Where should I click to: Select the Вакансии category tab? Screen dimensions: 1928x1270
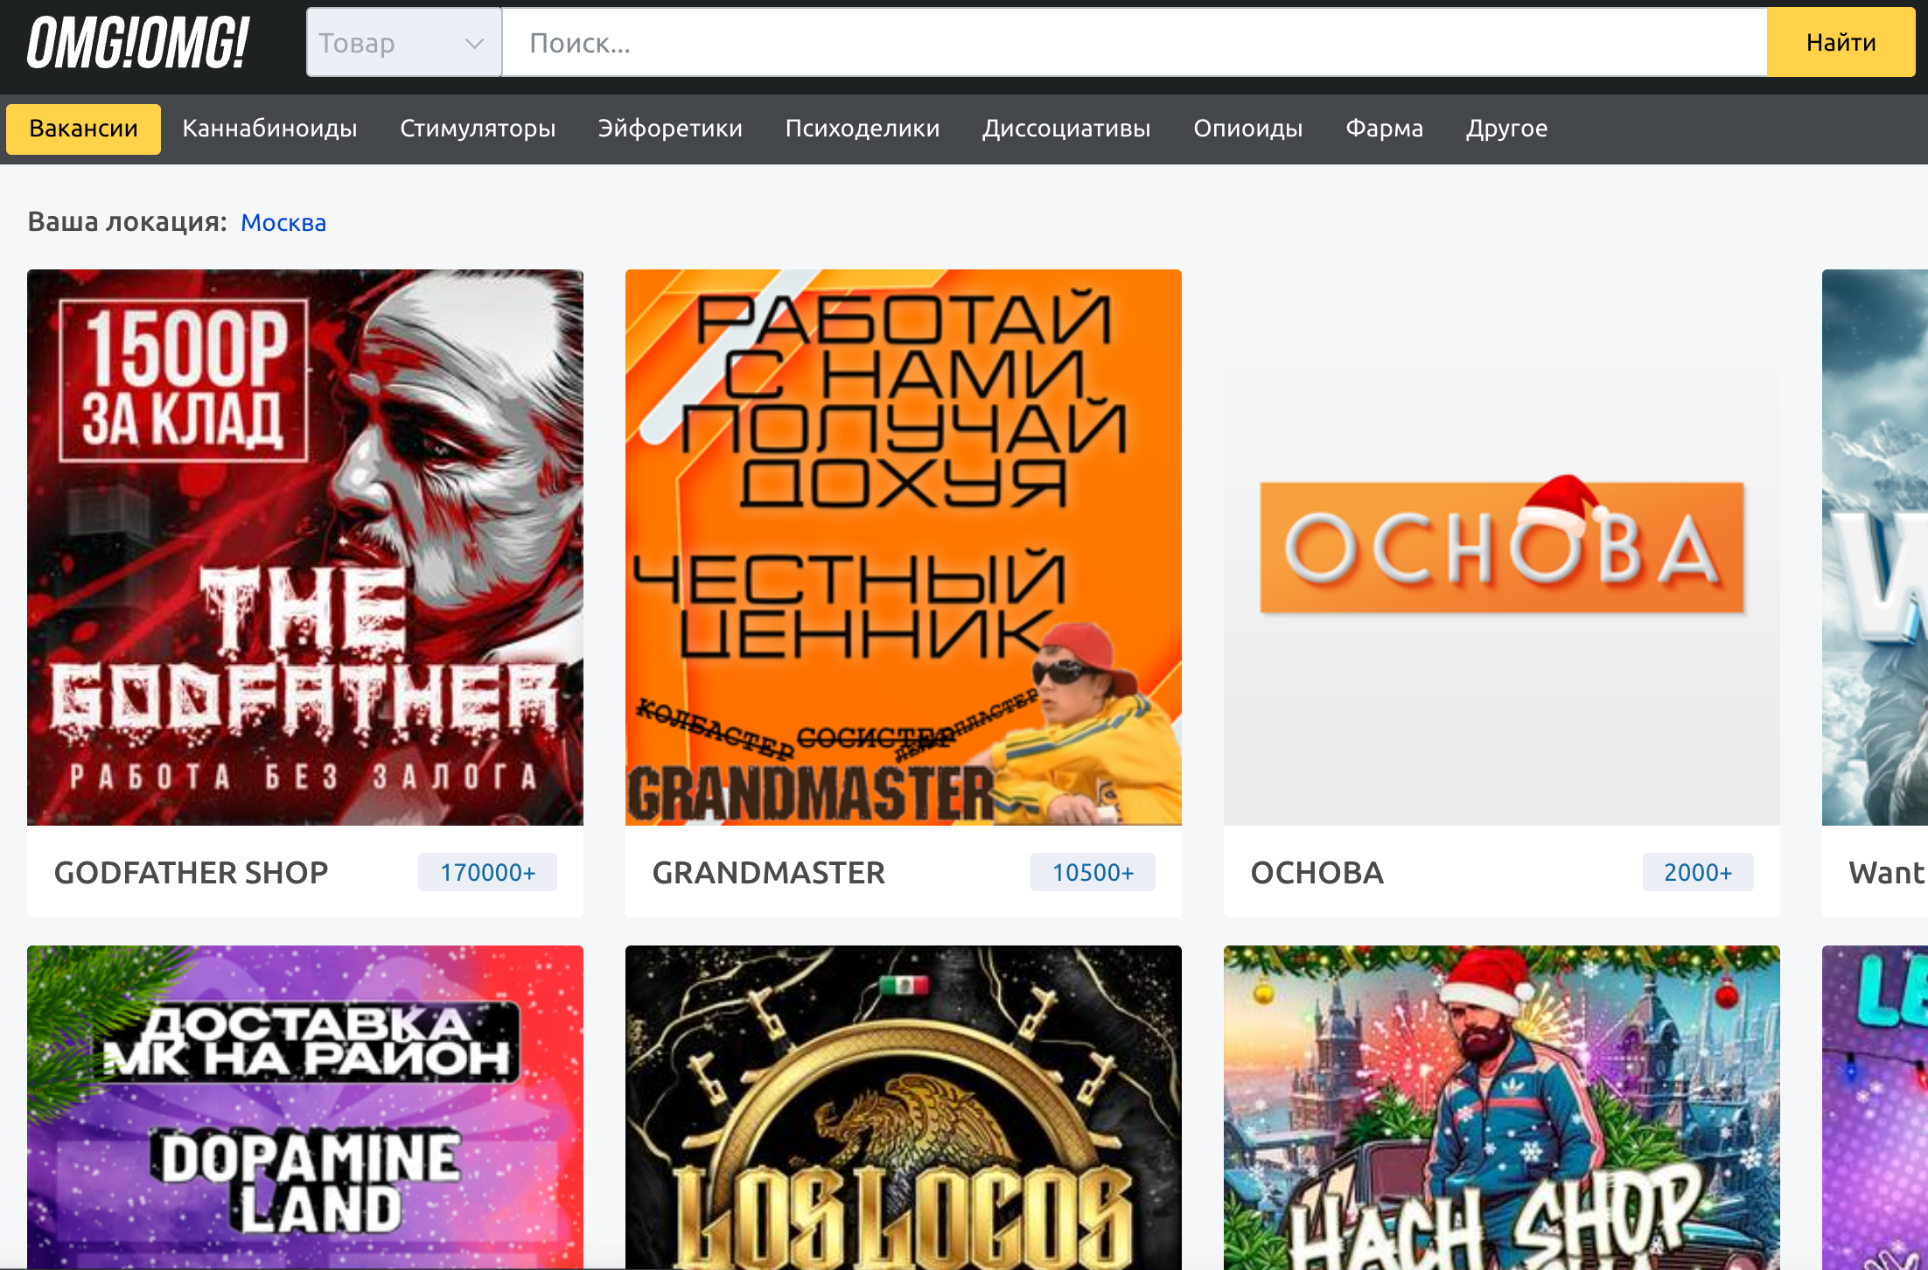(83, 128)
